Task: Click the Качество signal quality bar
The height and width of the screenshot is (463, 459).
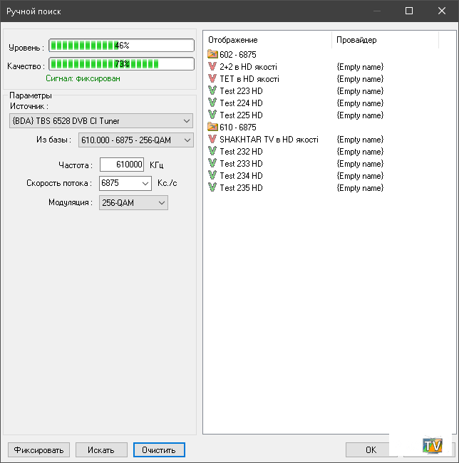Action: click(x=122, y=64)
